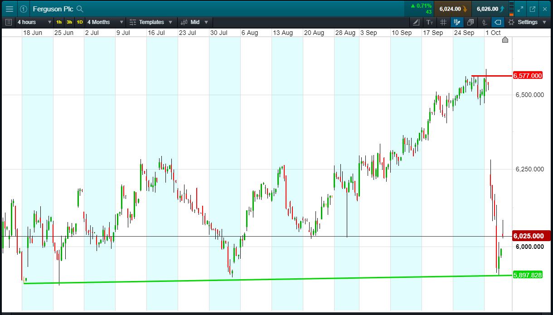This screenshot has width=553, height=315.
Task: Select the 3h quick interval
Action: click(x=69, y=22)
